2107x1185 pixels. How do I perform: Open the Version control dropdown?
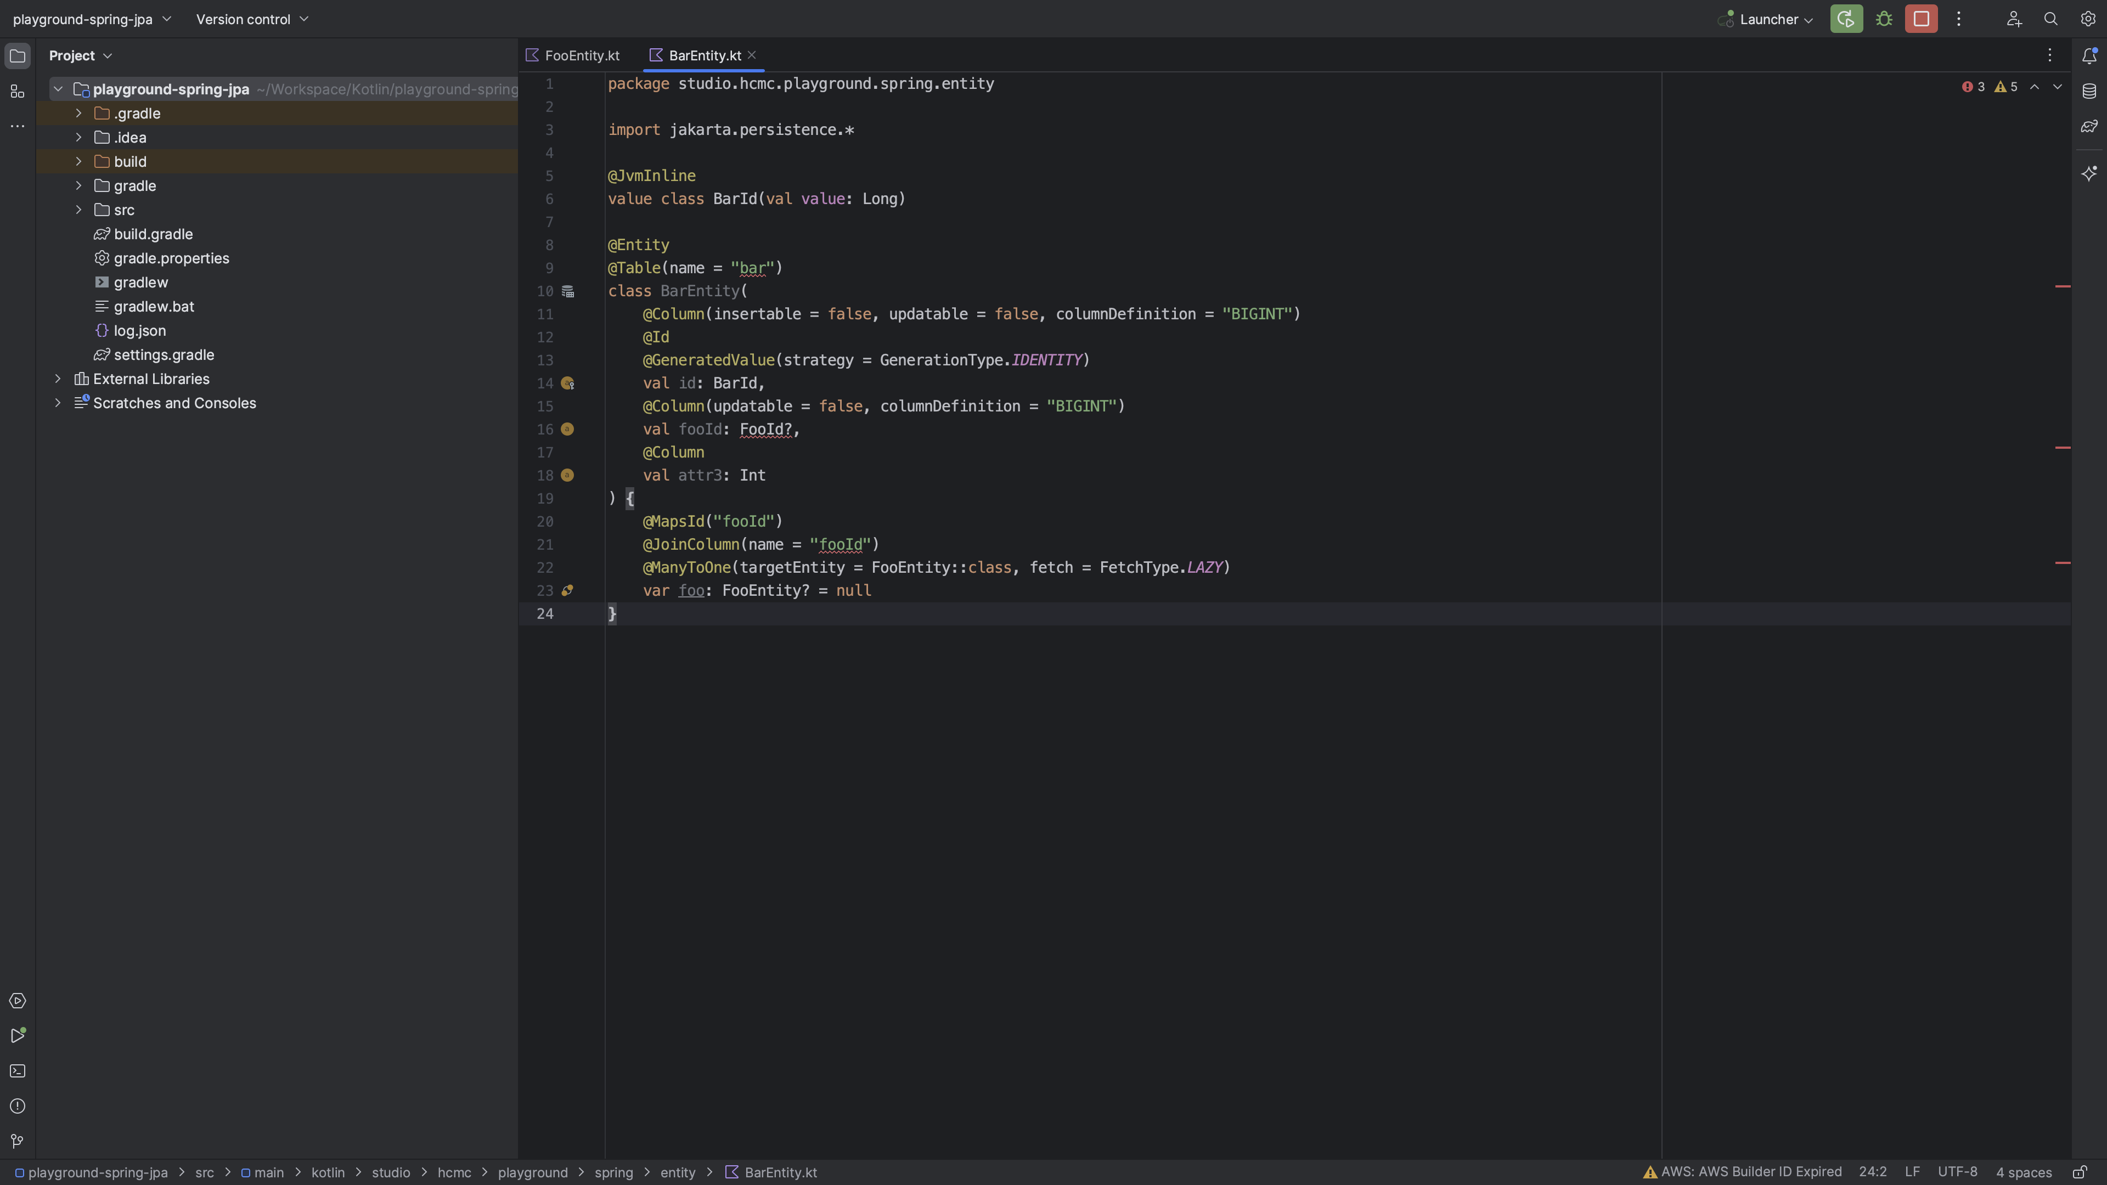click(x=252, y=19)
